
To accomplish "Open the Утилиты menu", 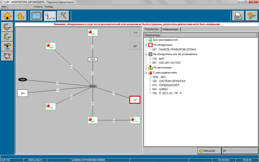I will point(38,7).
